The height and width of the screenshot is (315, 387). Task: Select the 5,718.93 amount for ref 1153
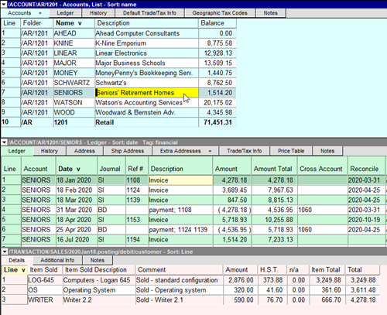click(x=232, y=220)
